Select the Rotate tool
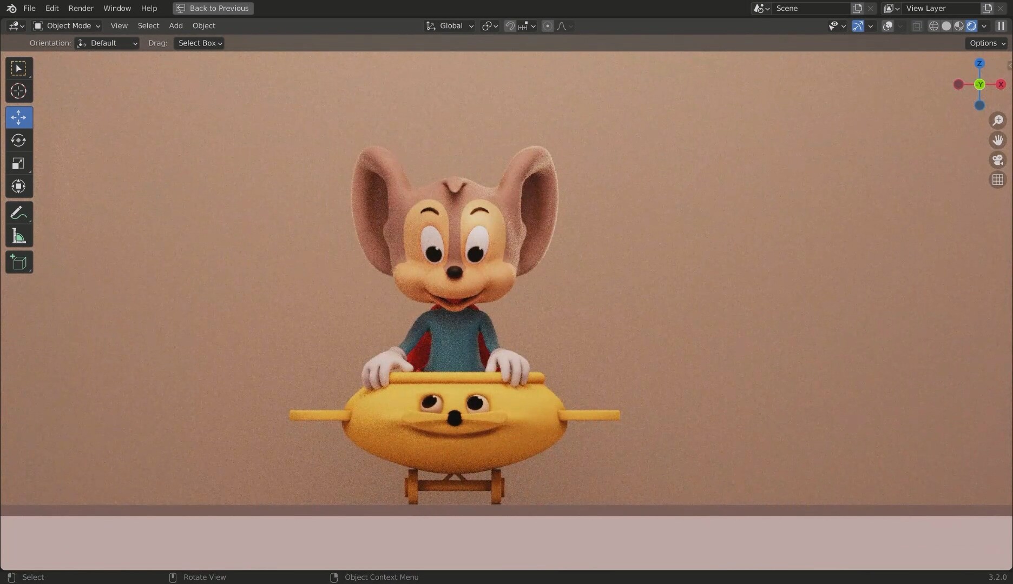 tap(18, 140)
